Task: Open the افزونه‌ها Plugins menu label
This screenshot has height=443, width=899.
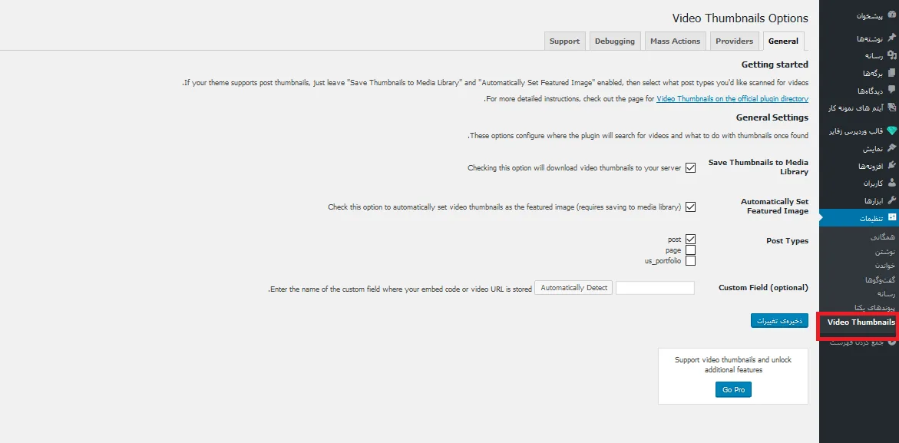Action: (x=870, y=166)
